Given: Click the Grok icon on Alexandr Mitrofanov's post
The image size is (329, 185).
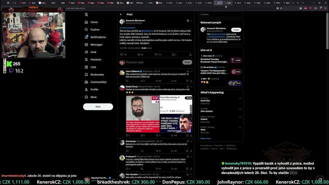Looking at the screenshot, I should [x=188, y=21].
